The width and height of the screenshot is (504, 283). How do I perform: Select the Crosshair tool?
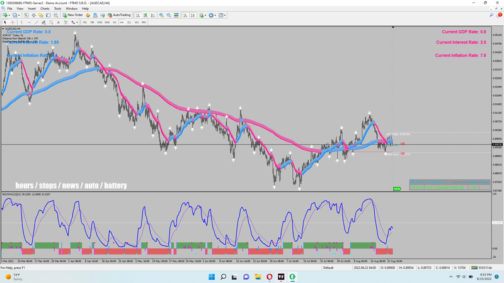[x=13, y=22]
